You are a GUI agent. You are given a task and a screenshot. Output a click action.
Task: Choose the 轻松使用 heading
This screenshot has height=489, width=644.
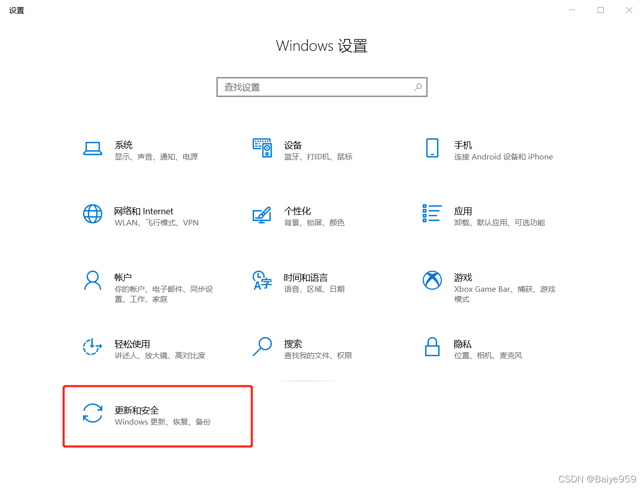tap(132, 344)
